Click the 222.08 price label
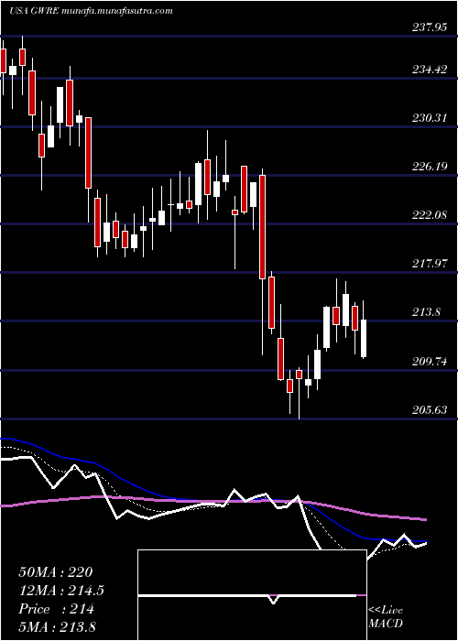 click(431, 215)
